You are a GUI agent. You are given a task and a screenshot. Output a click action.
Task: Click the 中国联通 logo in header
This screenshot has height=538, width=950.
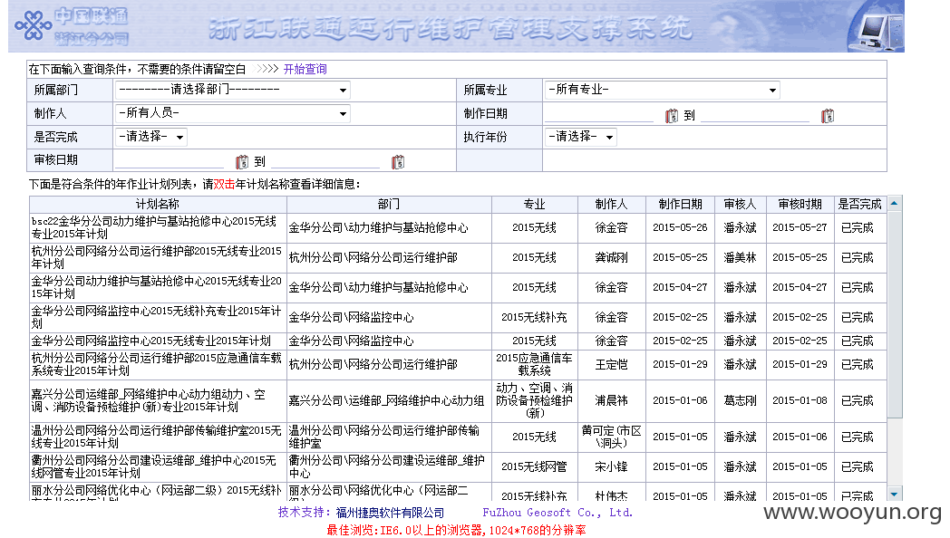(72, 26)
